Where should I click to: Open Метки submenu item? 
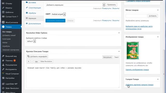5,42
